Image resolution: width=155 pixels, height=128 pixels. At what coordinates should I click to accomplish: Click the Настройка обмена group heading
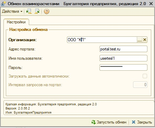tap(28, 30)
